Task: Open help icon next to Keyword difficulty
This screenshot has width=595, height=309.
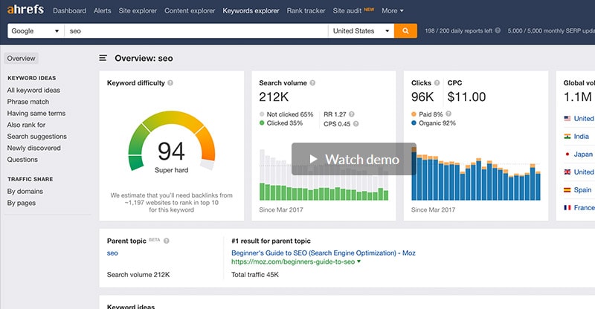Action: pos(170,82)
